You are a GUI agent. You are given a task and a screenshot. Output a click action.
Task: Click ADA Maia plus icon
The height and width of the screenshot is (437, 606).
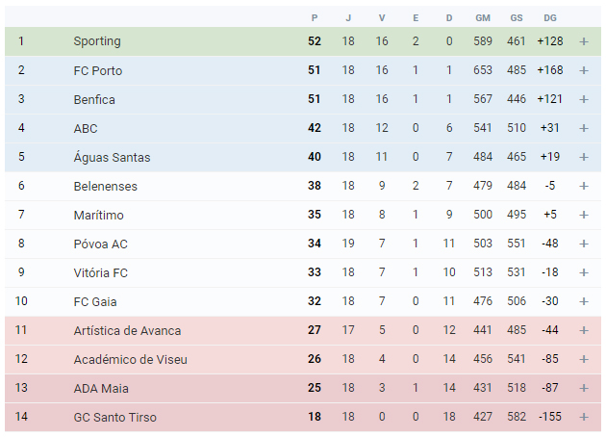[x=584, y=388]
